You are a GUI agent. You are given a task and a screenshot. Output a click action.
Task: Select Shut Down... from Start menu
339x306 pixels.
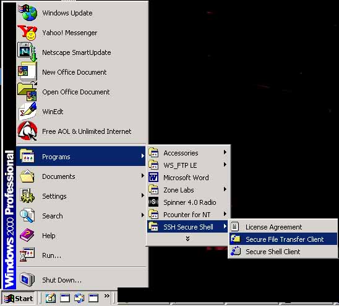(x=81, y=279)
